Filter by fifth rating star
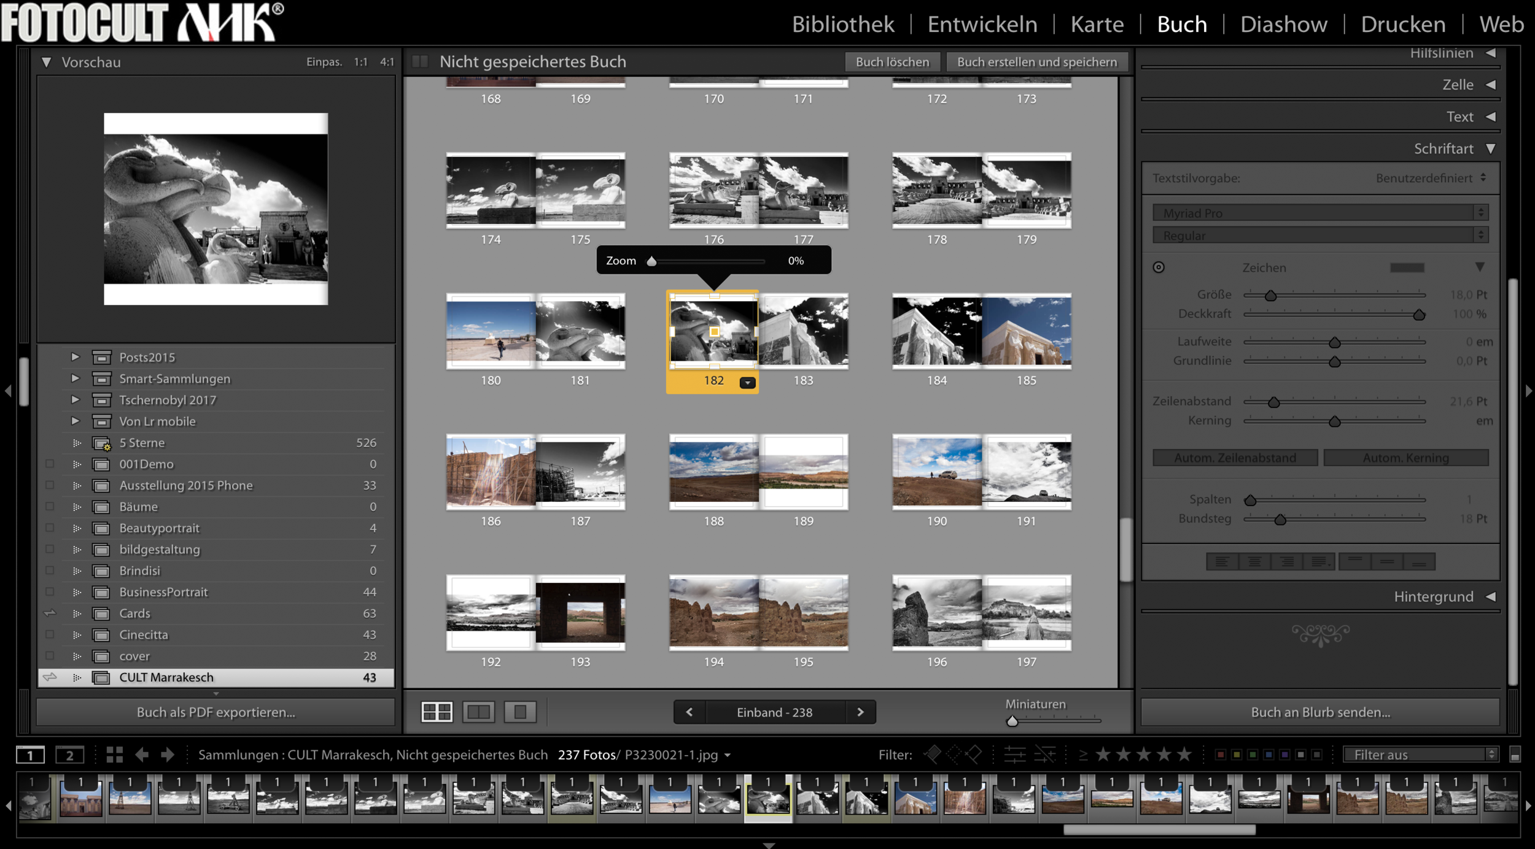Screen dimensions: 1535x849 (1184, 755)
